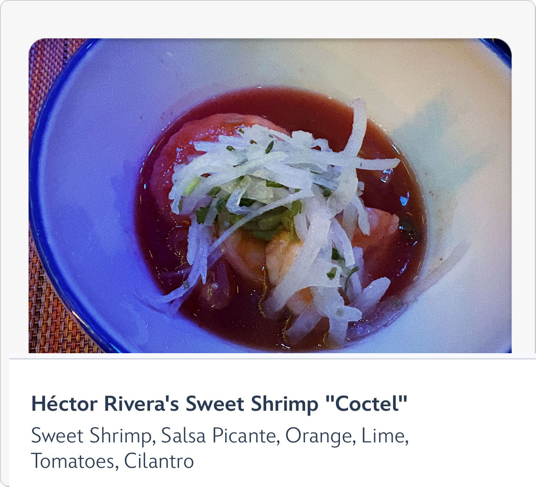The width and height of the screenshot is (536, 487).
Task: Click the Héctor Rivera's Sweet Shrimp "Coctel" title
Action: [219, 404]
